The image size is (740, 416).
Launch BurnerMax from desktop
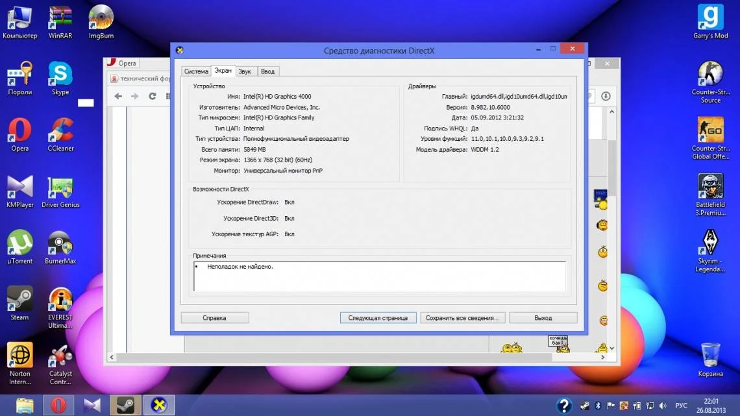(x=60, y=247)
